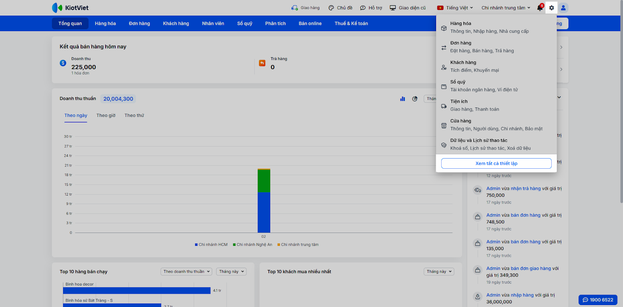Click the Khách hàng person icon in settings
Screen dimensions: 623x307
(444, 67)
